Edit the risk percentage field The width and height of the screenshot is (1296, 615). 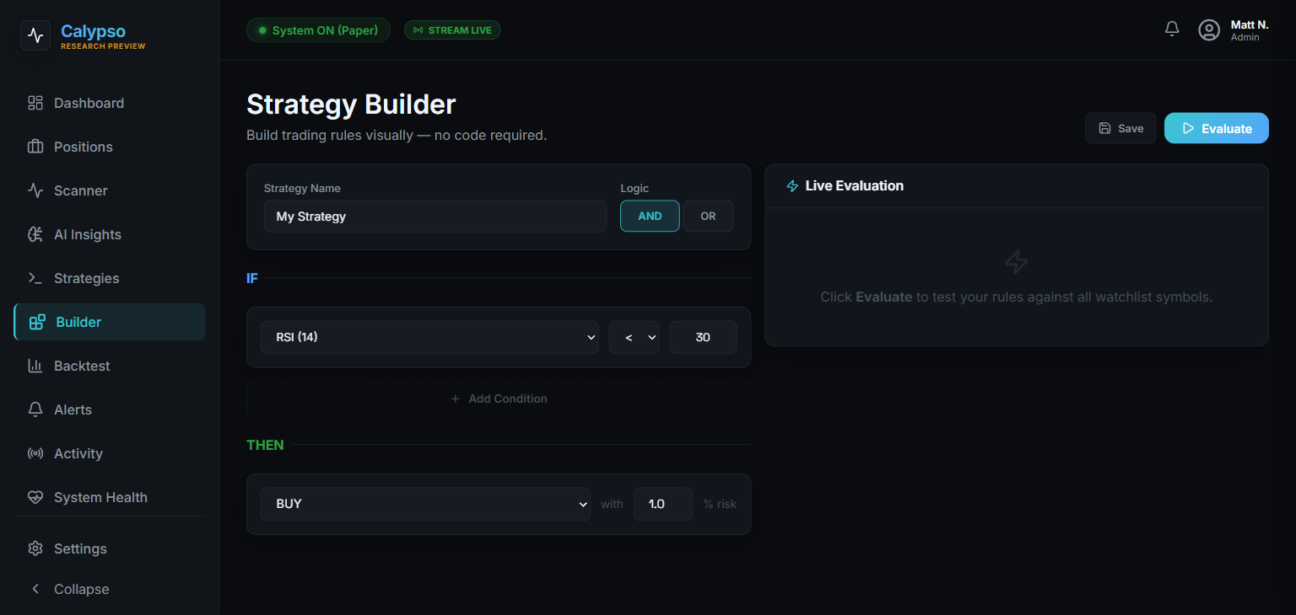coord(663,503)
